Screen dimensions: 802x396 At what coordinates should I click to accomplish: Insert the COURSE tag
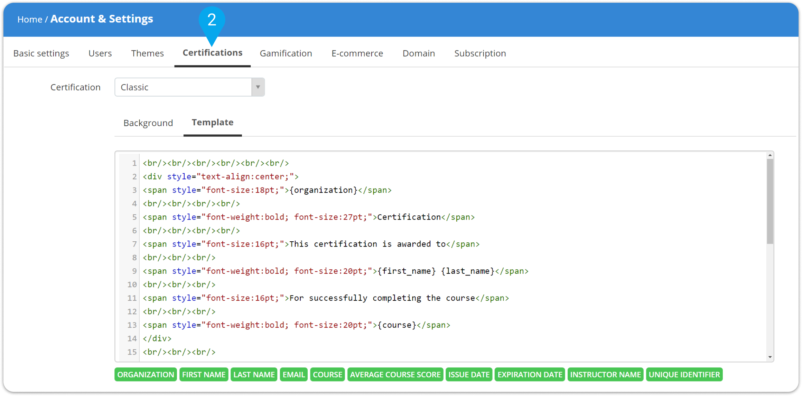coord(327,375)
